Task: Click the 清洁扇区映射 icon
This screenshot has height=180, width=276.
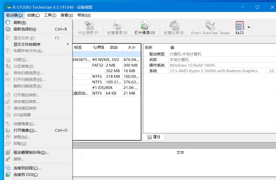Action: (8, 108)
